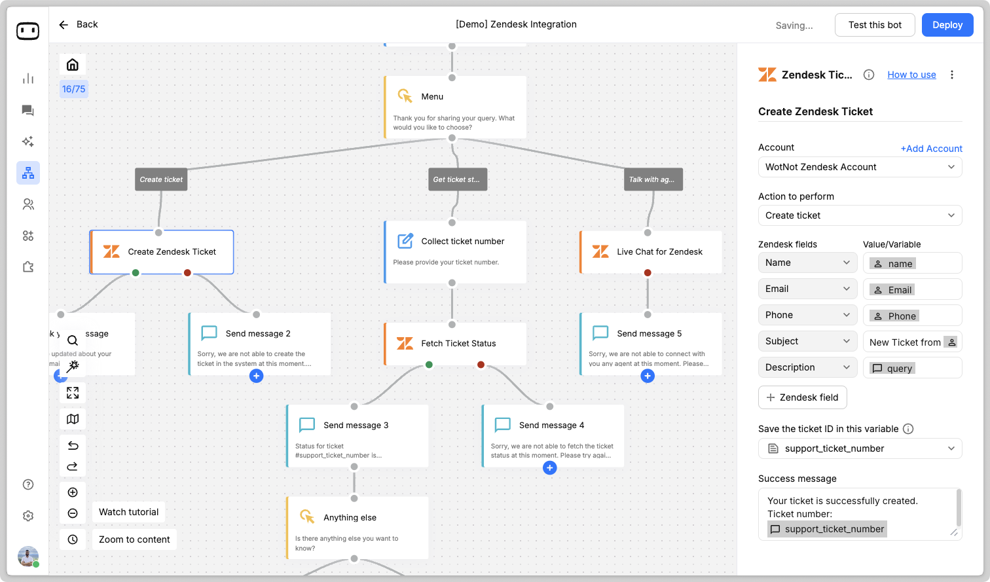This screenshot has width=990, height=582.
Task: Select the Collect ticket number node
Action: click(x=455, y=252)
